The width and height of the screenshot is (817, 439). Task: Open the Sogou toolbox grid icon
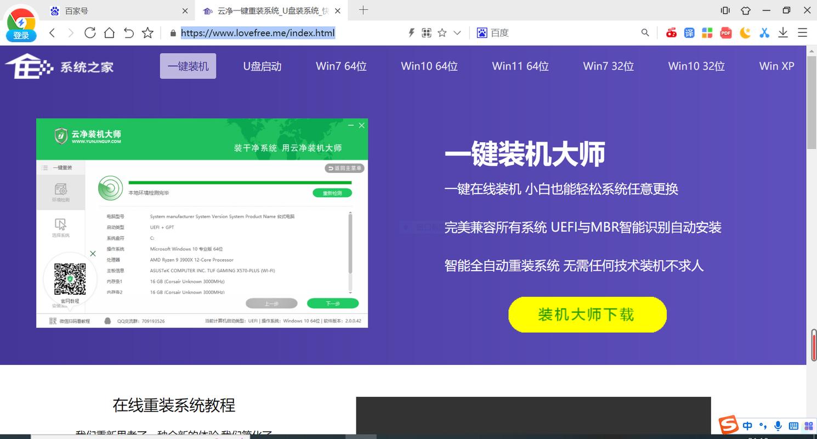coord(809,426)
